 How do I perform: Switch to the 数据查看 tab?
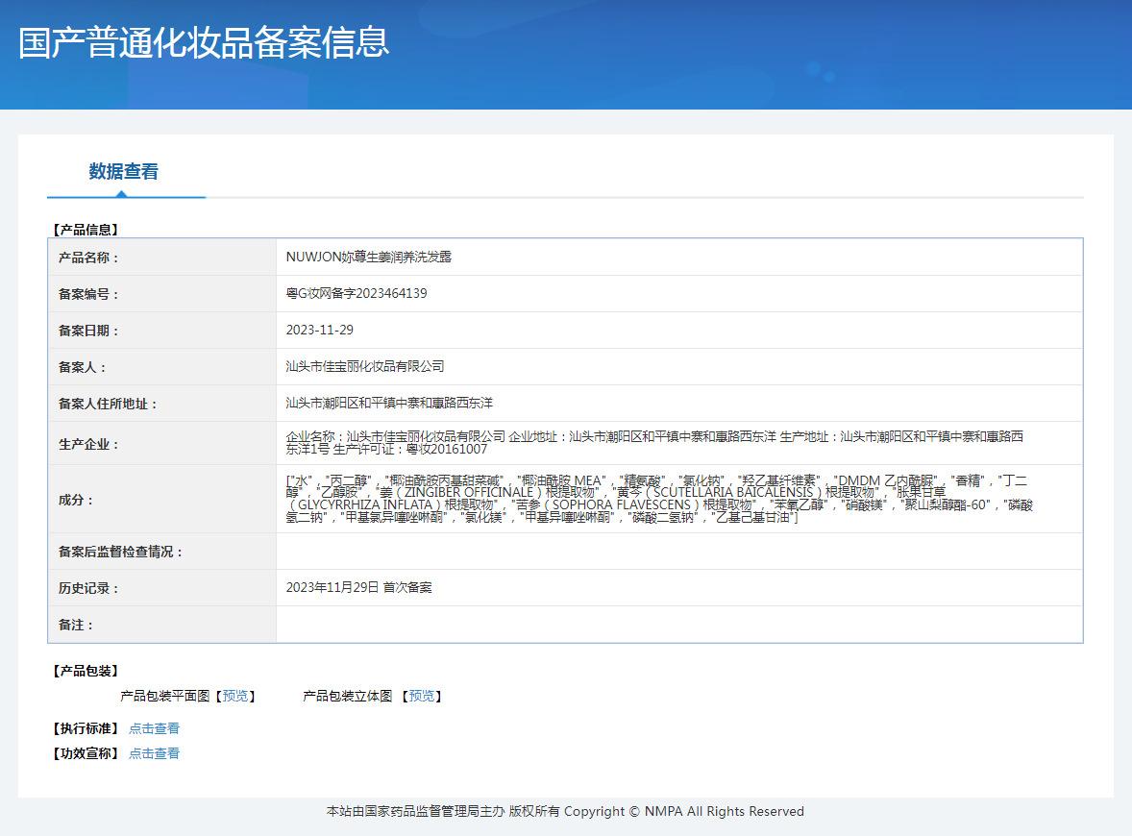(x=124, y=172)
